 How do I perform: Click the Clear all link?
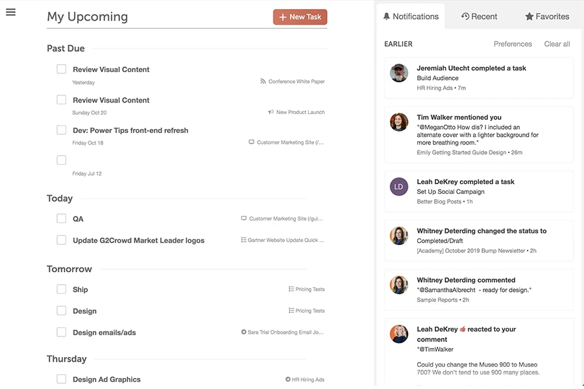click(557, 43)
